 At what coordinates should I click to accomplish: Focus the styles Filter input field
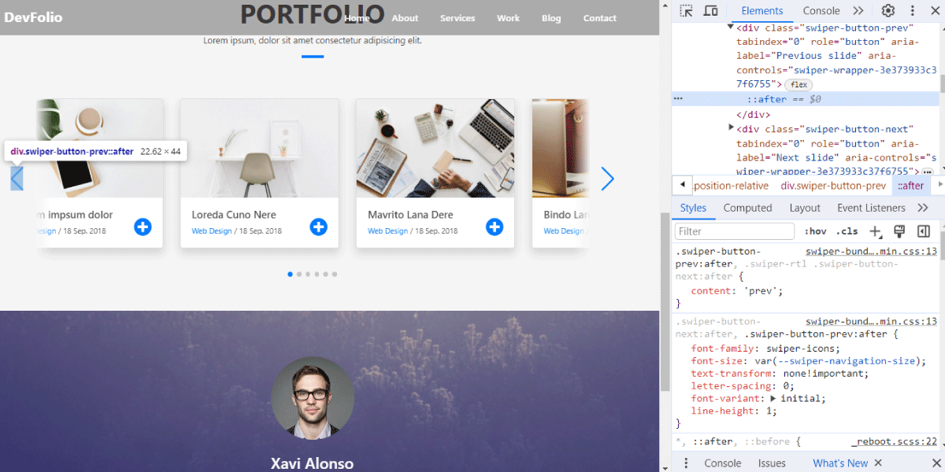735,231
